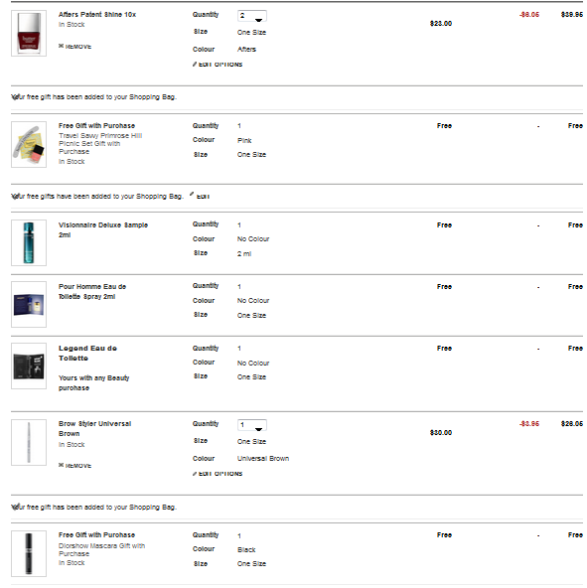Click the Brow Styler pencil thumbnail
Screen dimensions: 587x588
[x=29, y=443]
